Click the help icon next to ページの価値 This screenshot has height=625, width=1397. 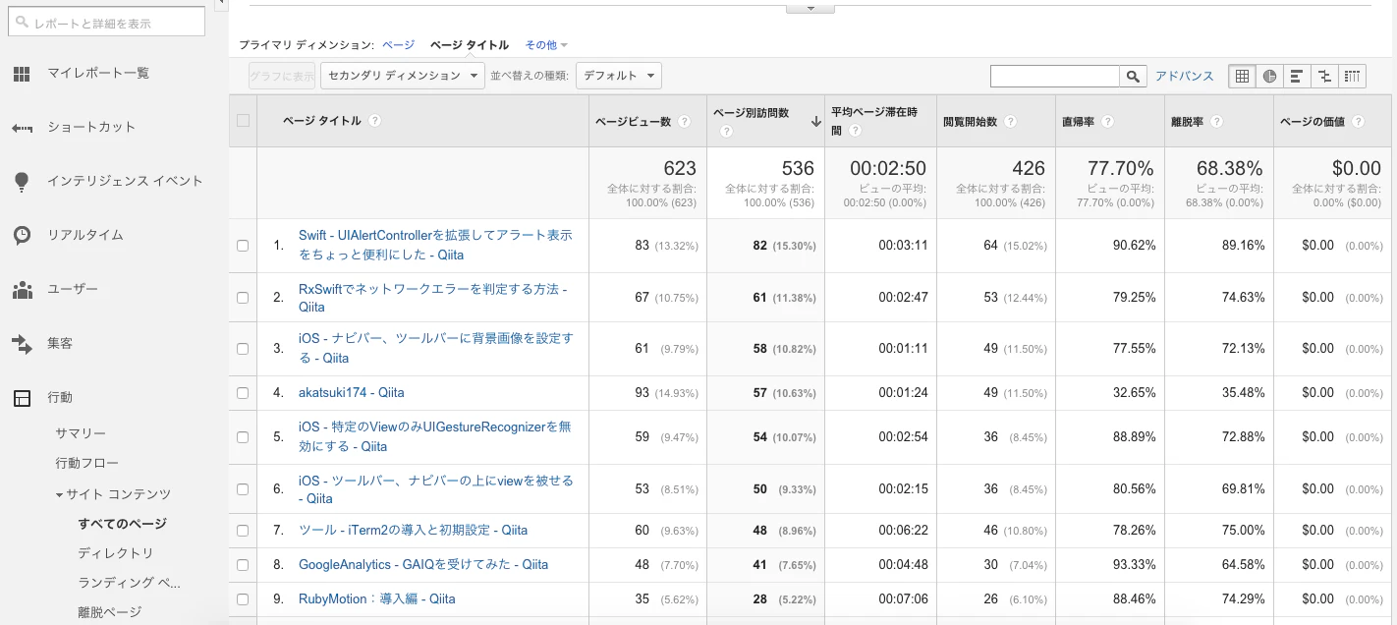click(x=1359, y=122)
